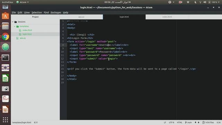Click the Project panel header

(x=35, y=17)
